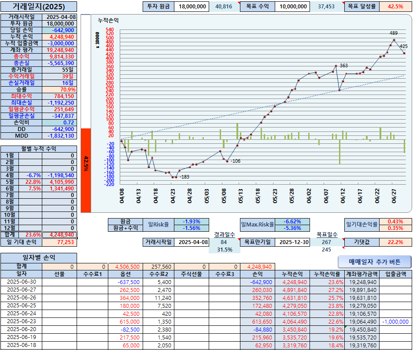Click the 일자별 손익 section header
This screenshot has height=350, width=413.
coord(39,258)
